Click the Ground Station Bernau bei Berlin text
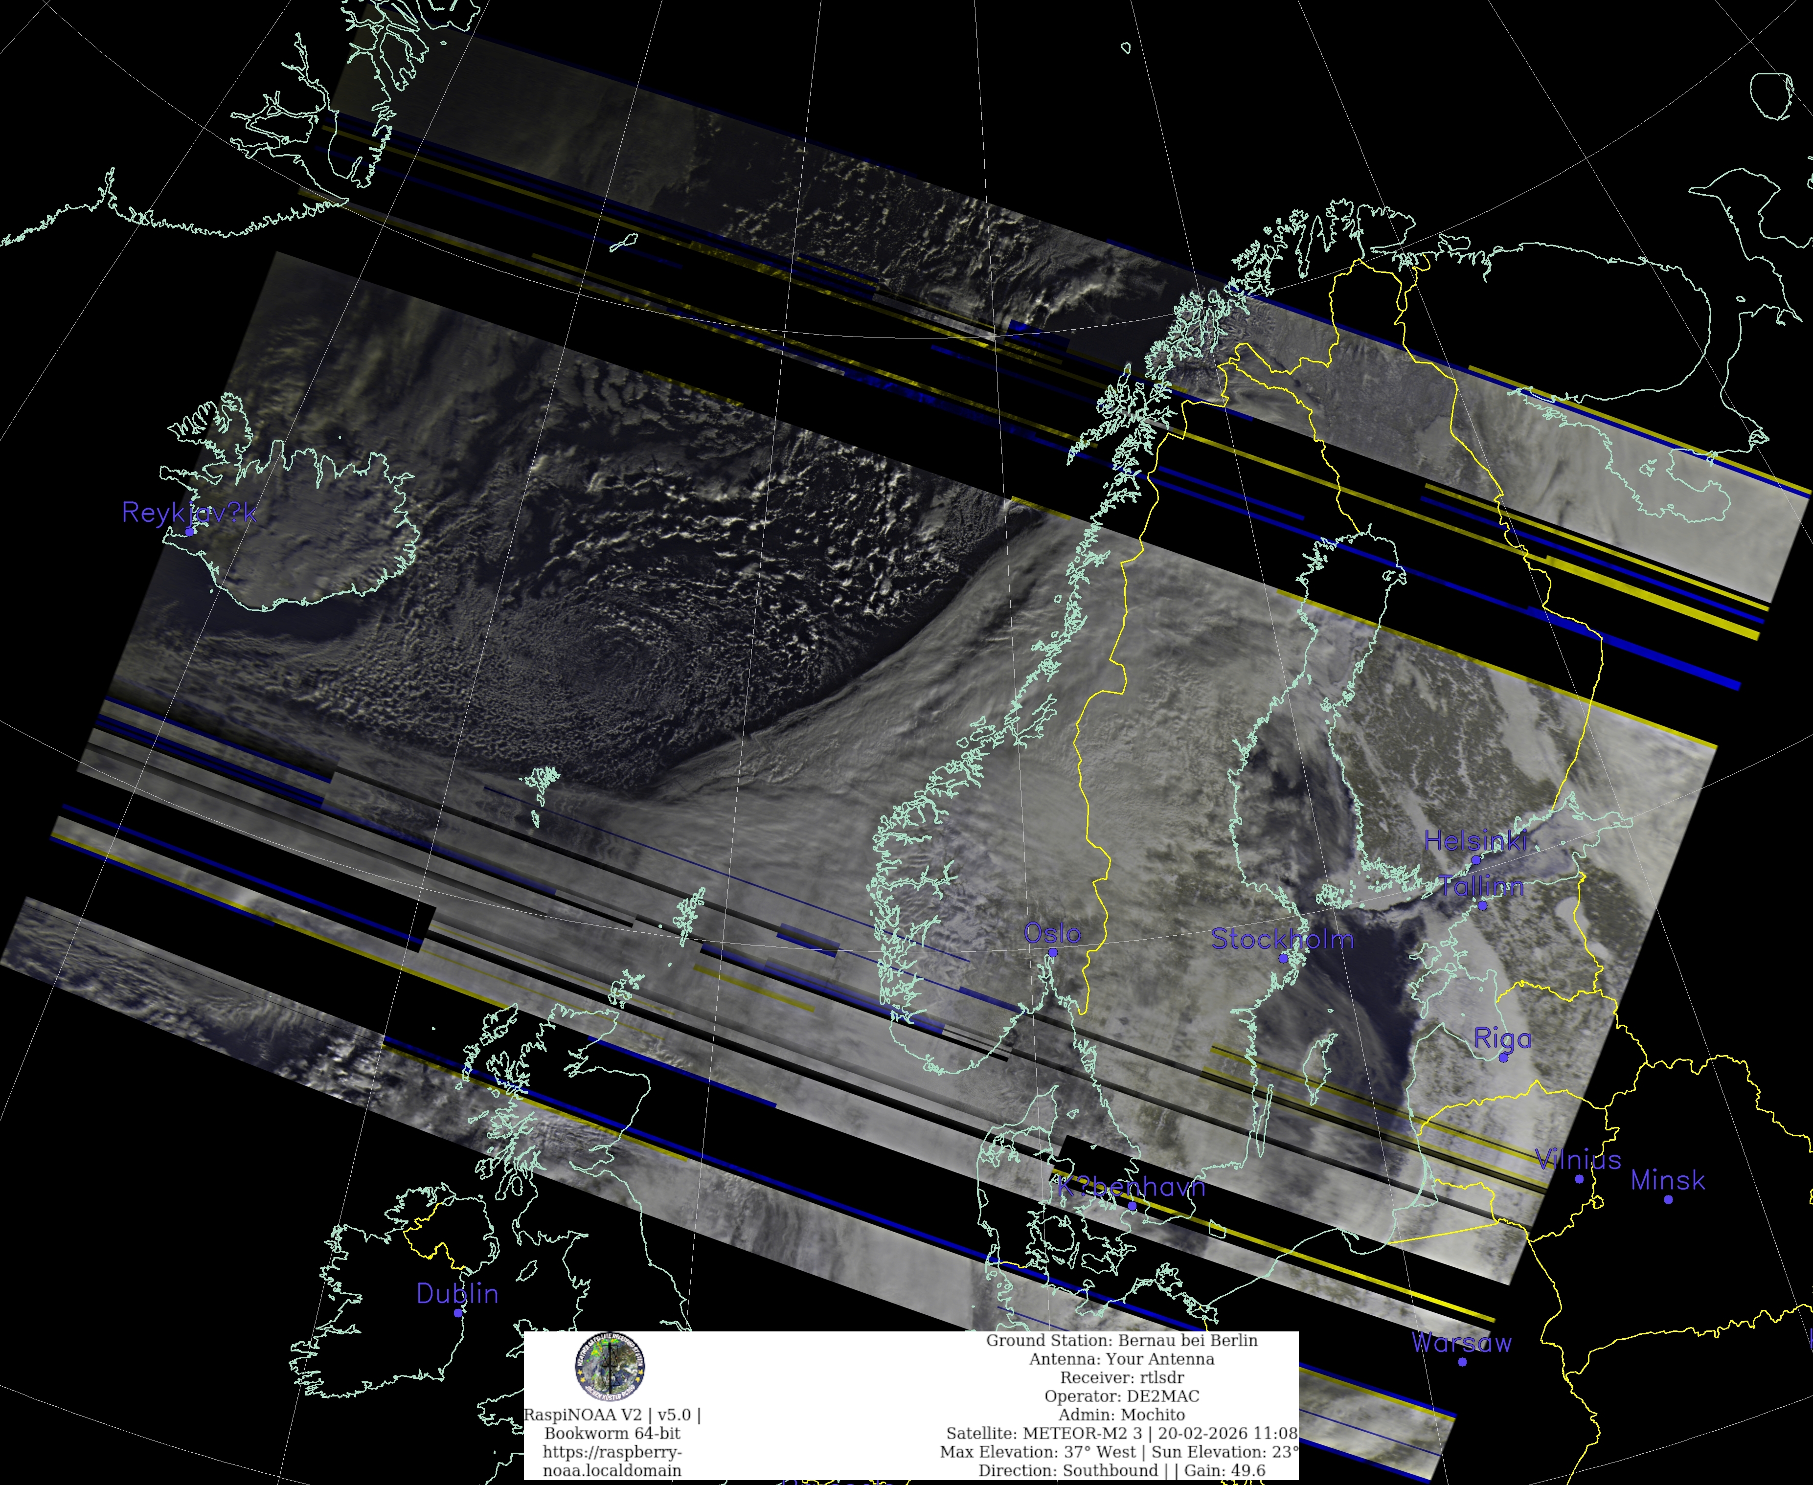Image resolution: width=1813 pixels, height=1485 pixels. point(1122,1340)
